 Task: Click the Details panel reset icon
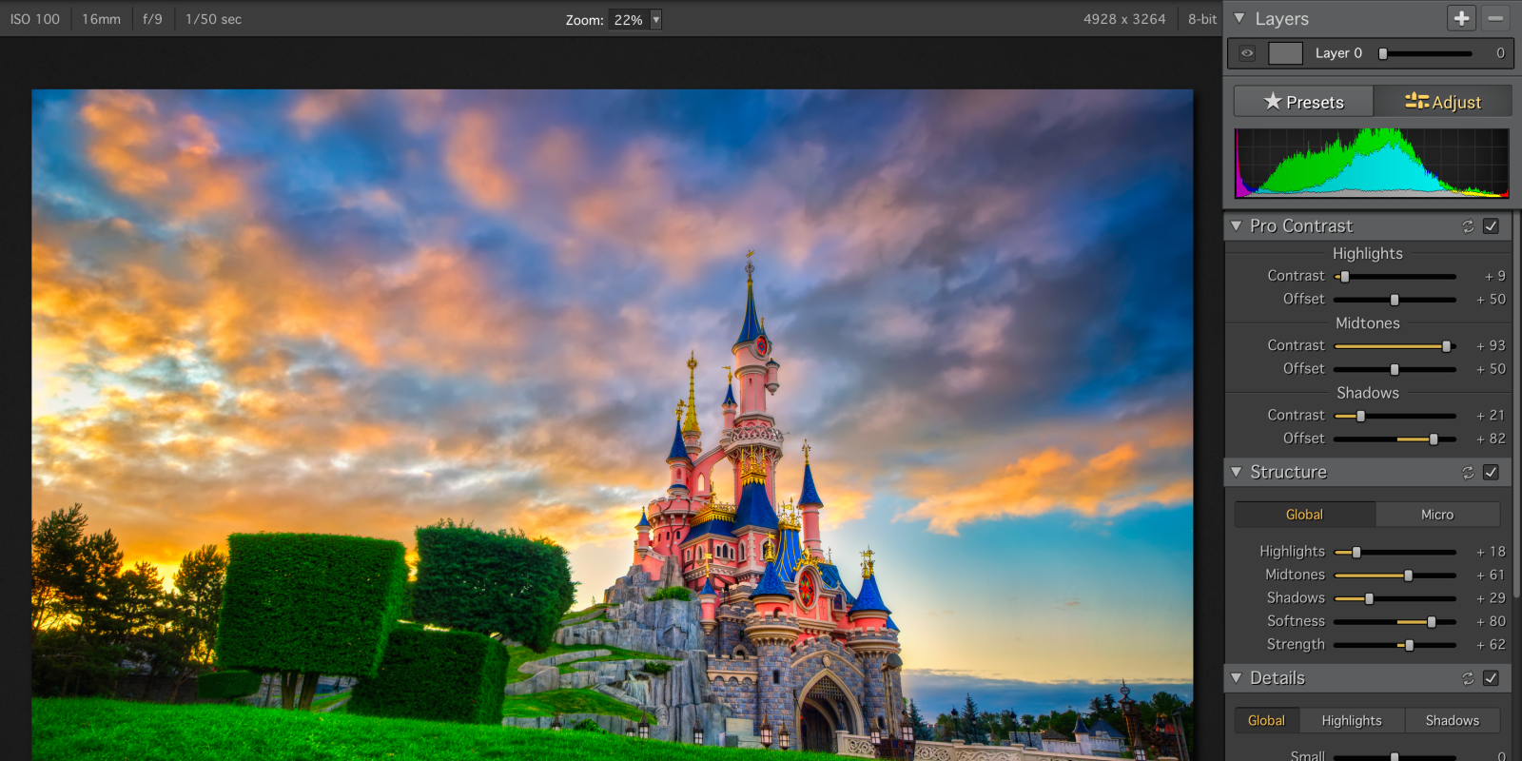[x=1468, y=678]
